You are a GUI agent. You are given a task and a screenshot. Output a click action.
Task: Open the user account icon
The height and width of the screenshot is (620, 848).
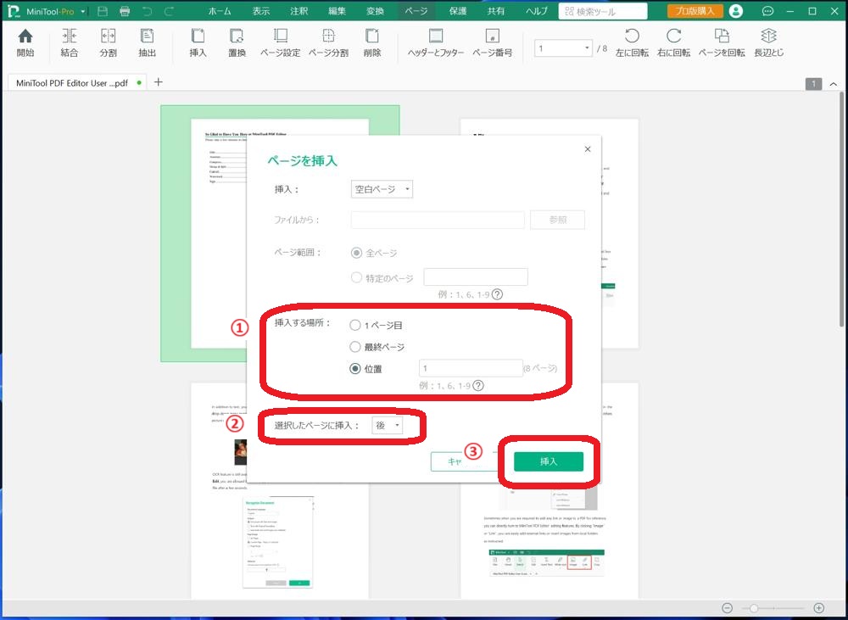(x=735, y=11)
